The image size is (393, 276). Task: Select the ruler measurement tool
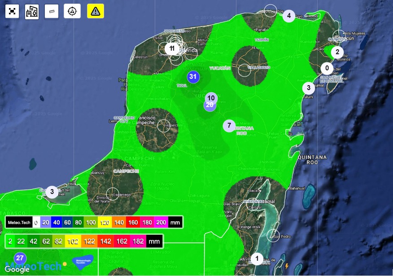point(52,11)
